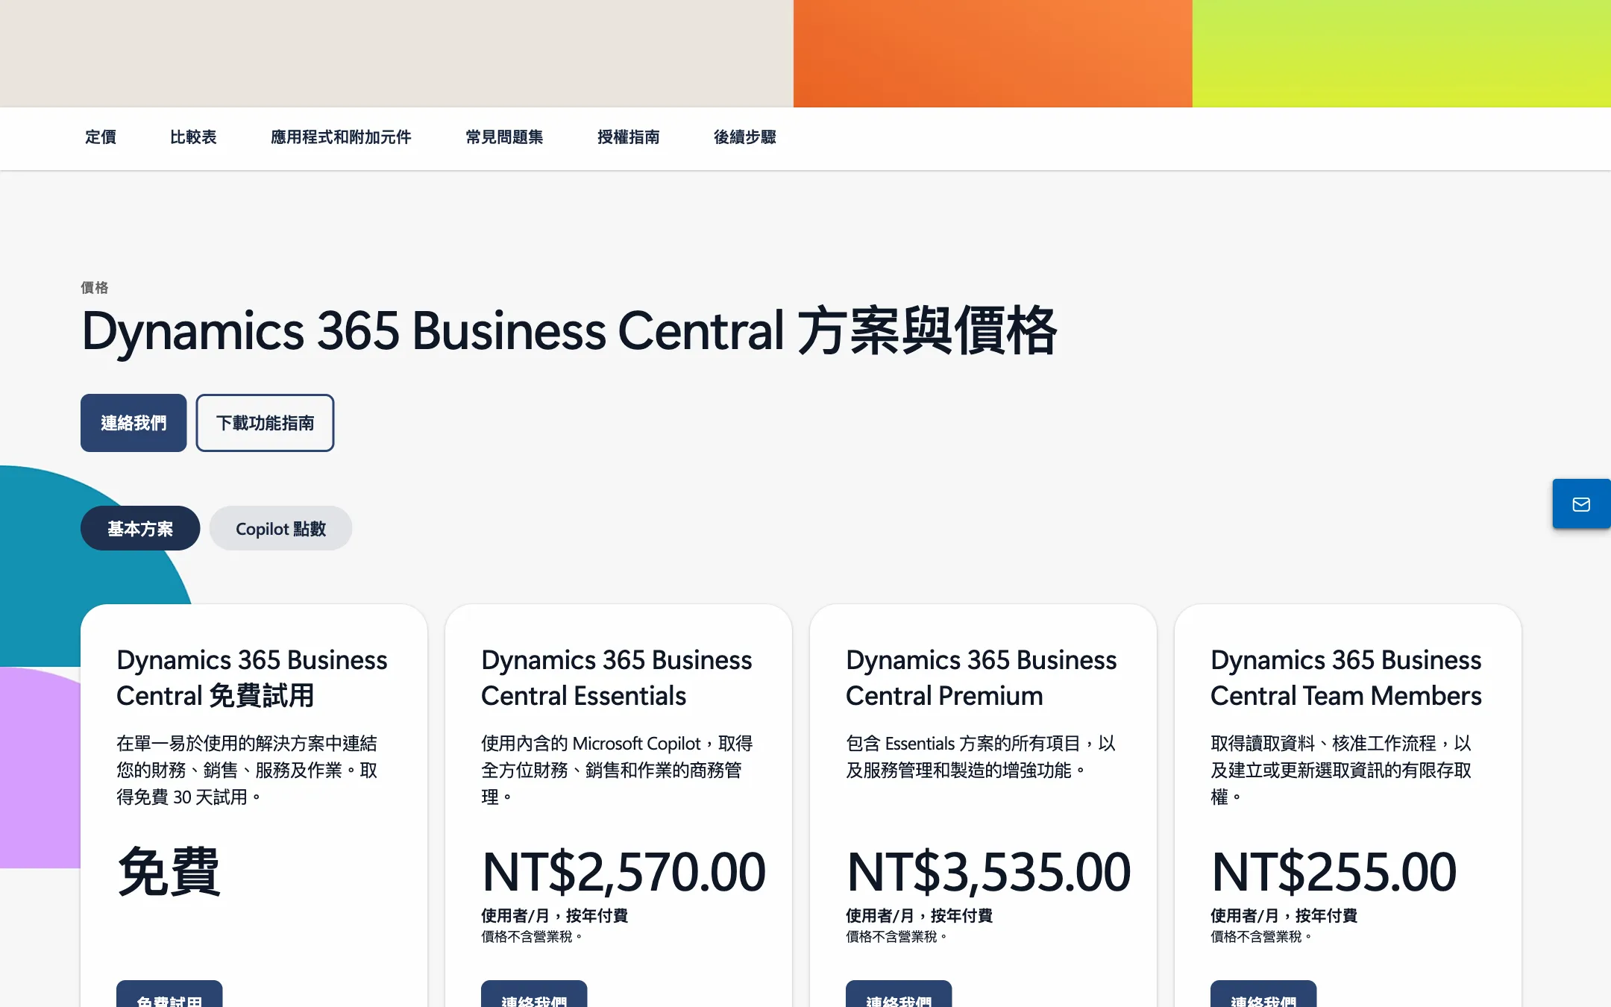This screenshot has width=1611, height=1007.
Task: Click the Business Central Premium card title
Action: (981, 678)
